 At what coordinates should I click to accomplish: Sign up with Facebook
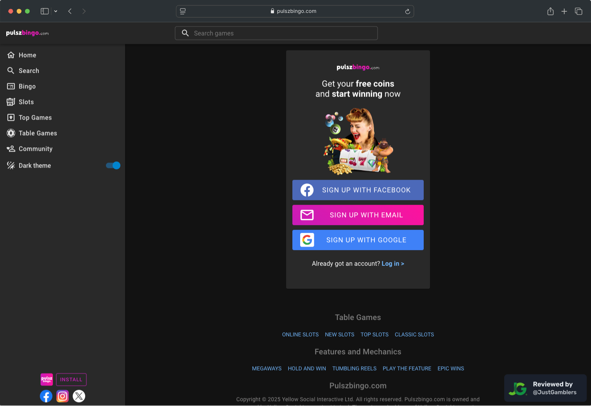pos(358,190)
